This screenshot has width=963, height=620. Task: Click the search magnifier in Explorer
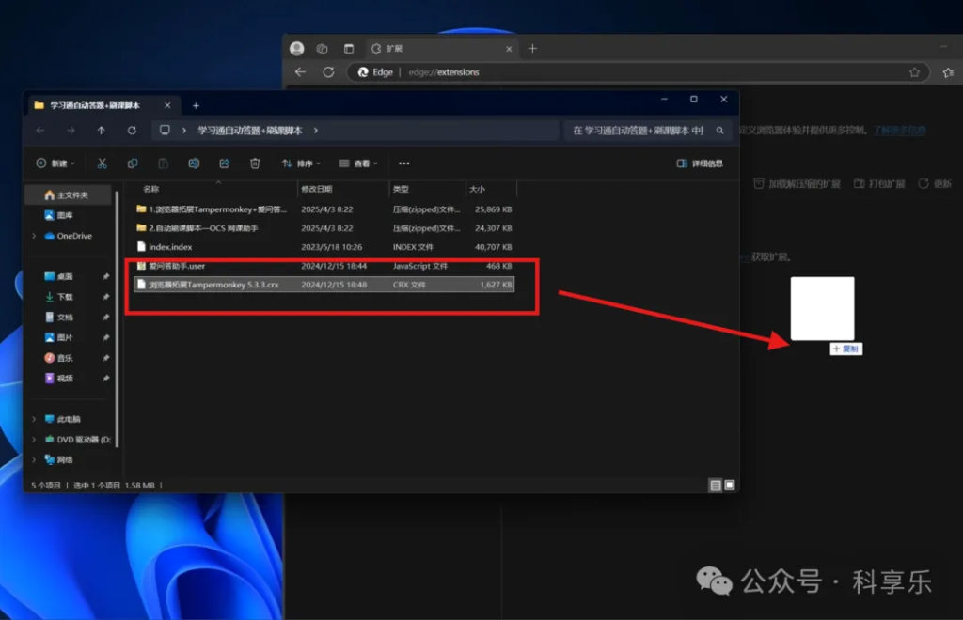coord(719,130)
